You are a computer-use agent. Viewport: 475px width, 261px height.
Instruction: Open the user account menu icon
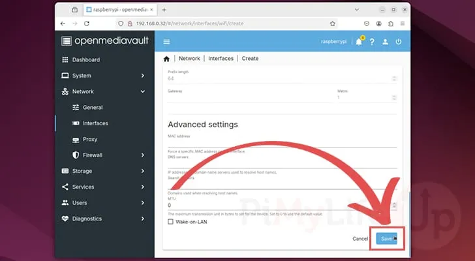tap(385, 42)
